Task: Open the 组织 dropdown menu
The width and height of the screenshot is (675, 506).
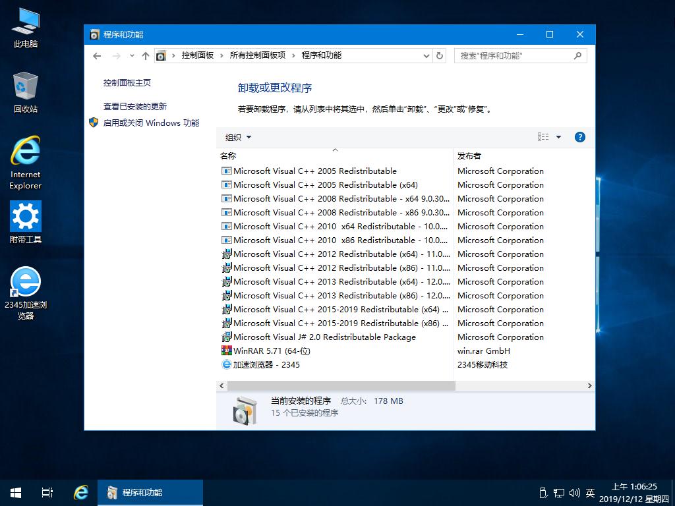Action: point(238,137)
